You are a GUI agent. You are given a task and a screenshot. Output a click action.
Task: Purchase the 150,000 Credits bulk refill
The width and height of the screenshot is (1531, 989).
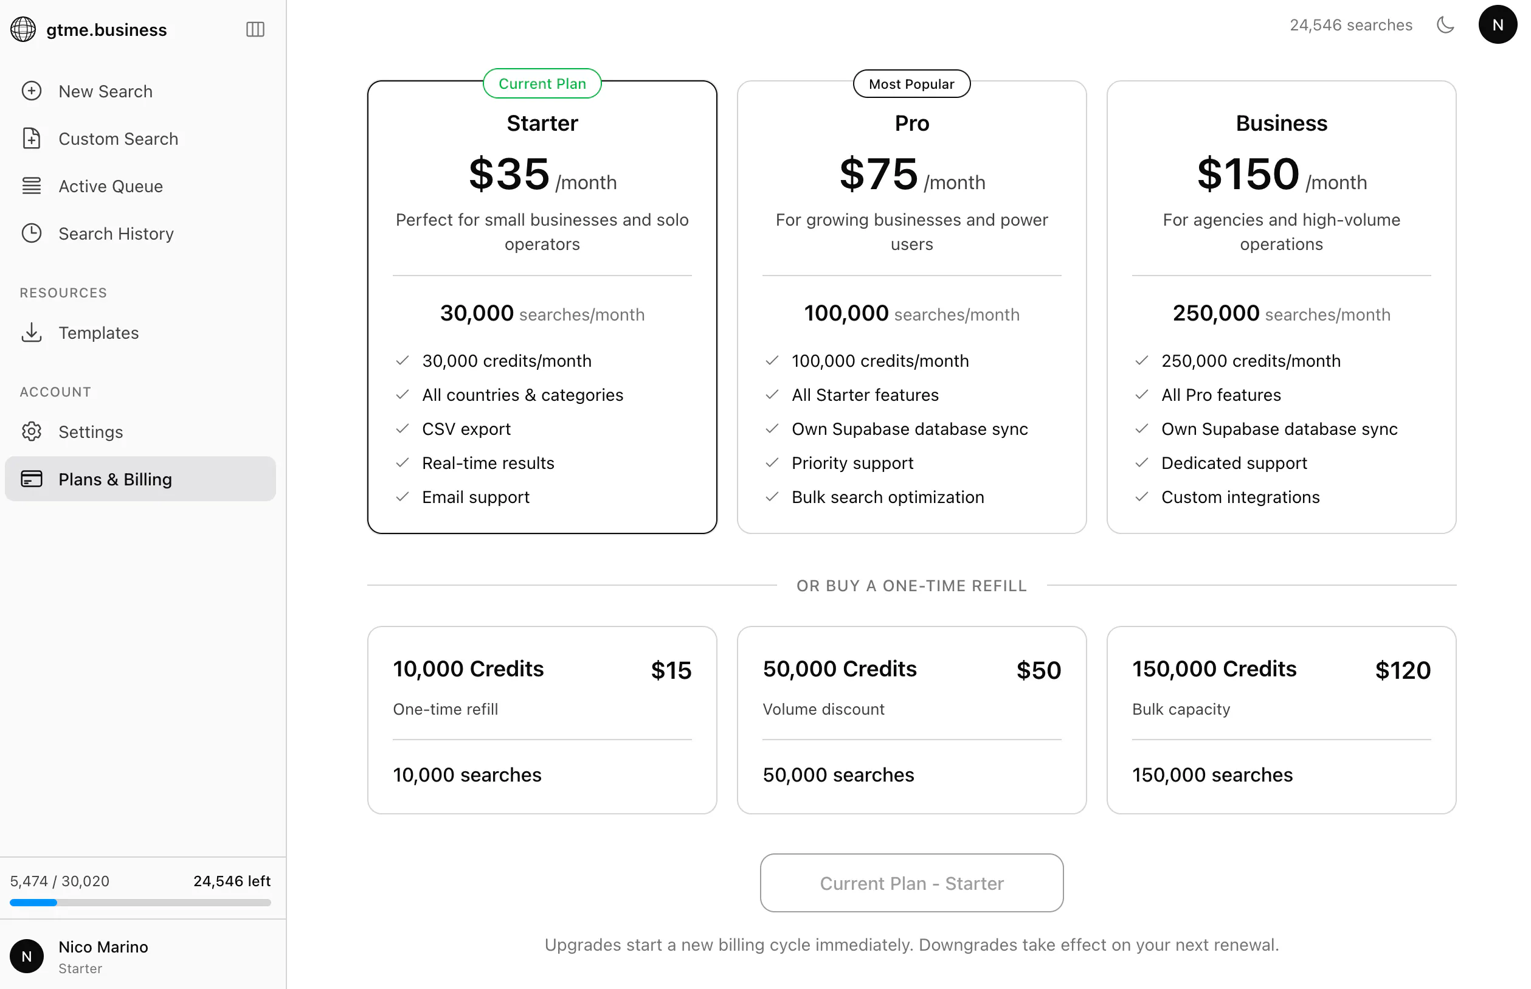click(1281, 720)
